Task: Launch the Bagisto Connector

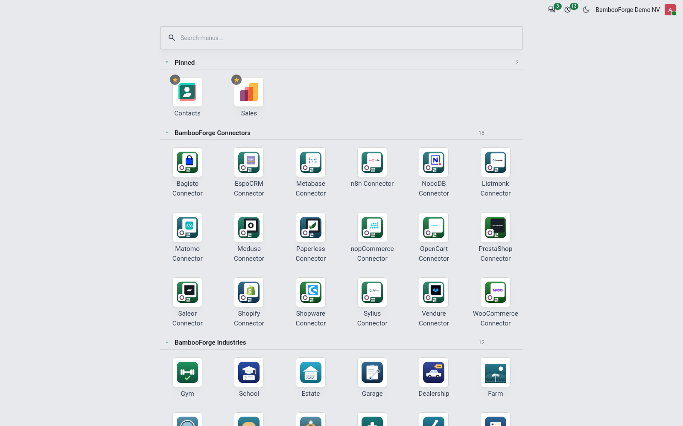Action: [187, 162]
